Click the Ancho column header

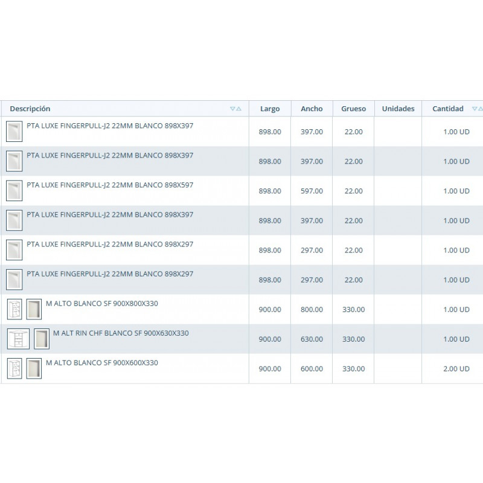pos(312,109)
